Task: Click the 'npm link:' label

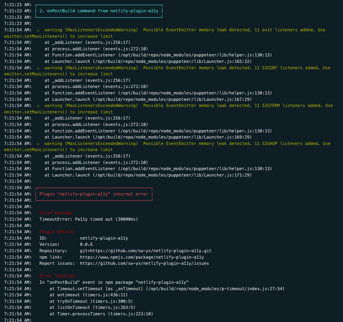Action: (x=51, y=257)
